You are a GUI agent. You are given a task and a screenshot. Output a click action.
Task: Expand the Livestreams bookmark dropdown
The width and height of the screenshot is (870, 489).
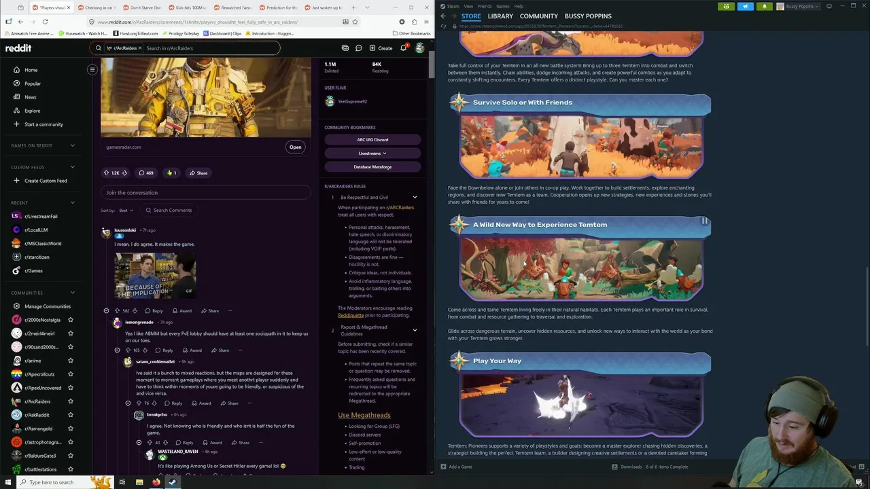pyautogui.click(x=372, y=153)
